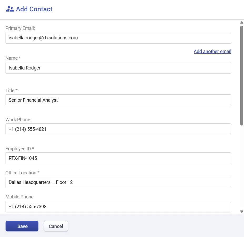The height and width of the screenshot is (237, 244).
Task: Click the scrollbar down arrow
Action: pyautogui.click(x=241, y=211)
